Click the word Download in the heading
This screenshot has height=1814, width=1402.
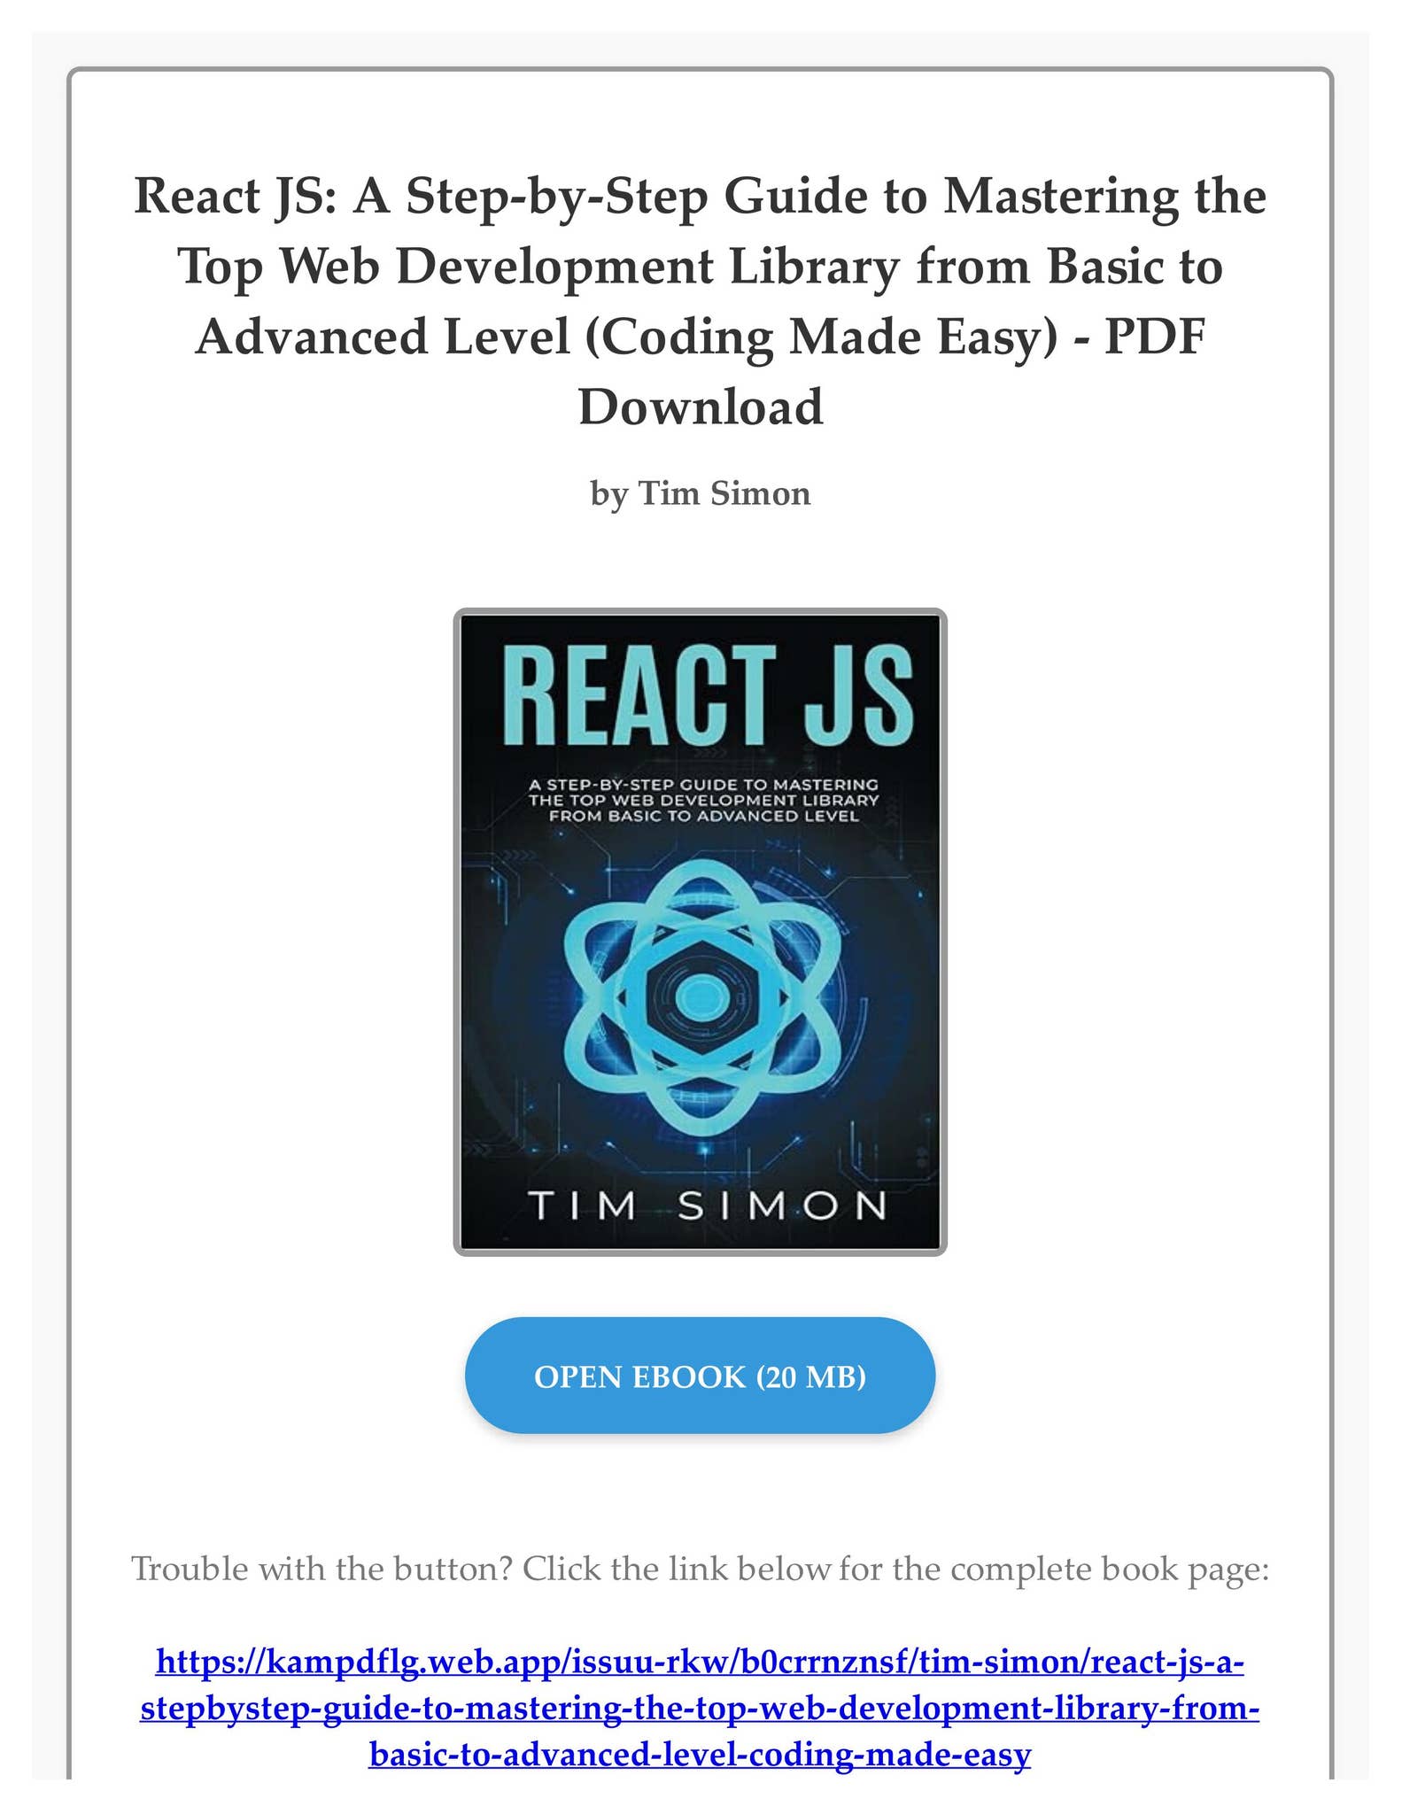[701, 407]
